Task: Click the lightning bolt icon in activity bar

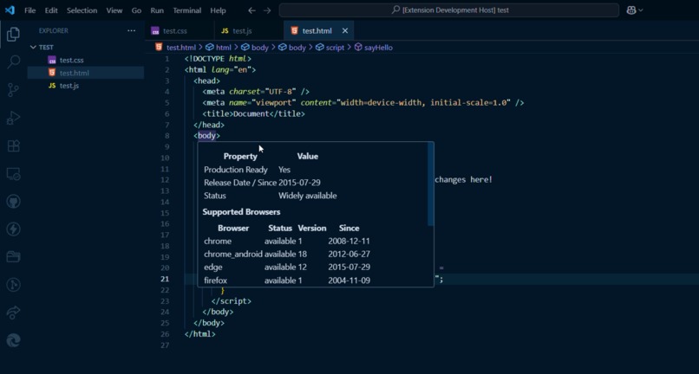Action: [x=13, y=229]
